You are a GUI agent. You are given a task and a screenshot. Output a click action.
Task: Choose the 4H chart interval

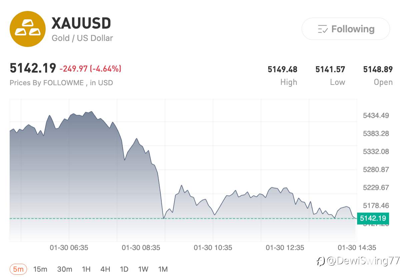105,269
